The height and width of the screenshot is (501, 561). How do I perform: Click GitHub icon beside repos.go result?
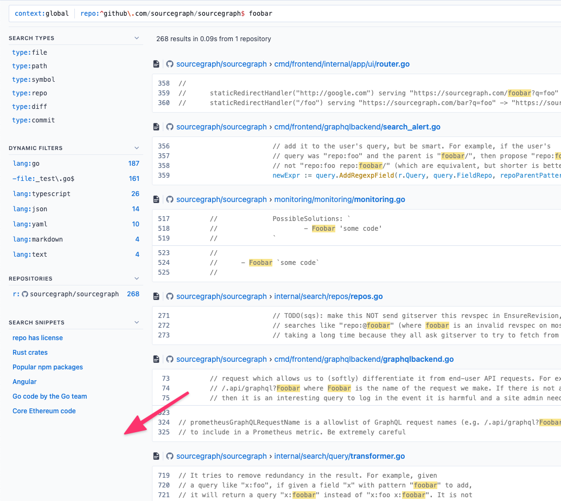coord(170,296)
